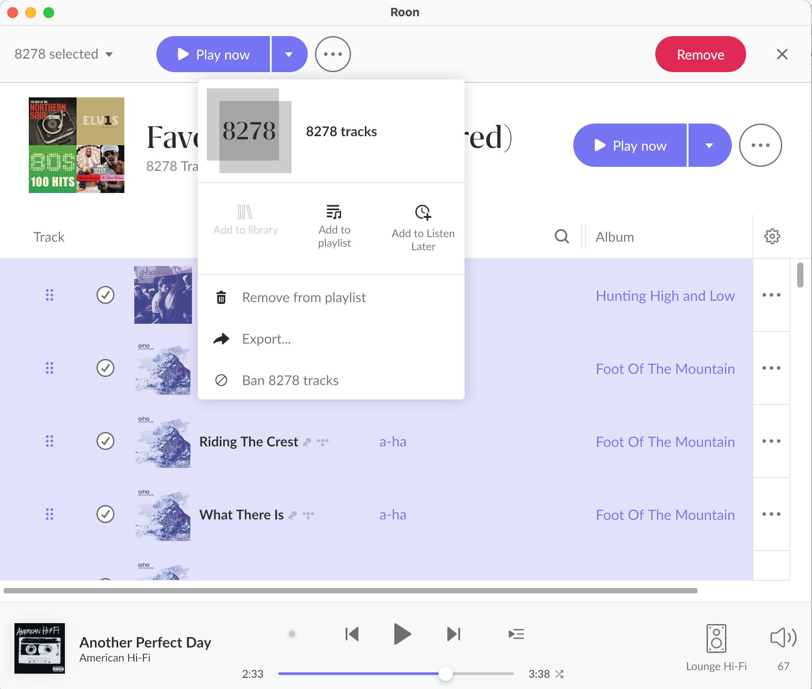Click the Riding The Crest track title
This screenshot has width=812, height=689.
tap(249, 442)
